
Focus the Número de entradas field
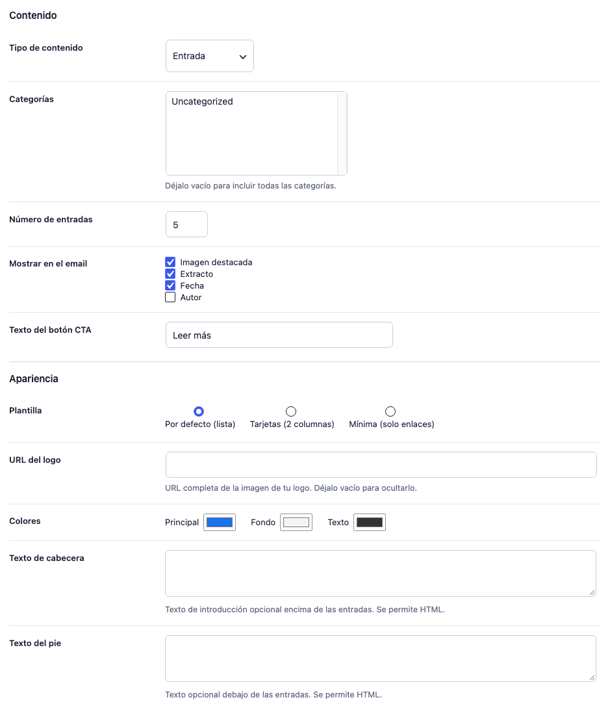(x=187, y=224)
